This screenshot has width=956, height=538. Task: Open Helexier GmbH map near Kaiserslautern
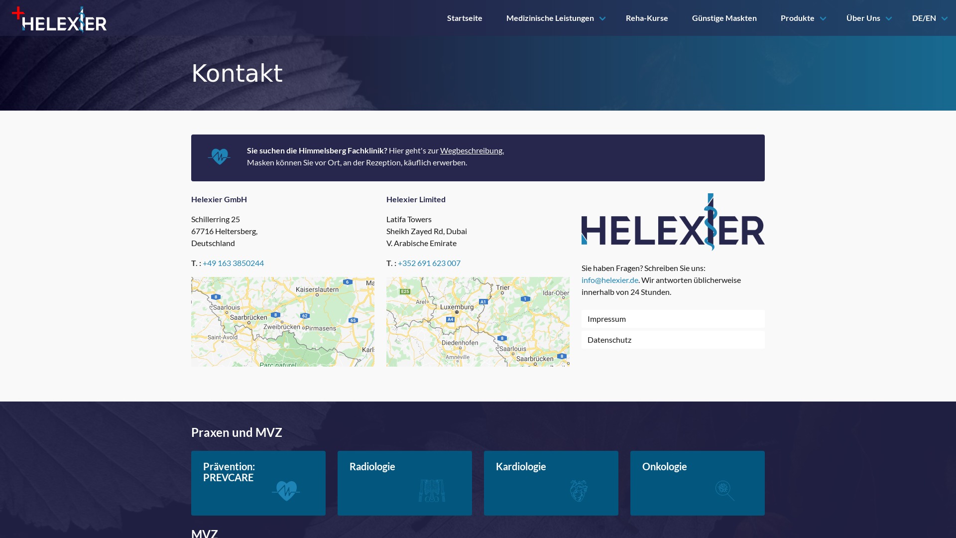[283, 322]
